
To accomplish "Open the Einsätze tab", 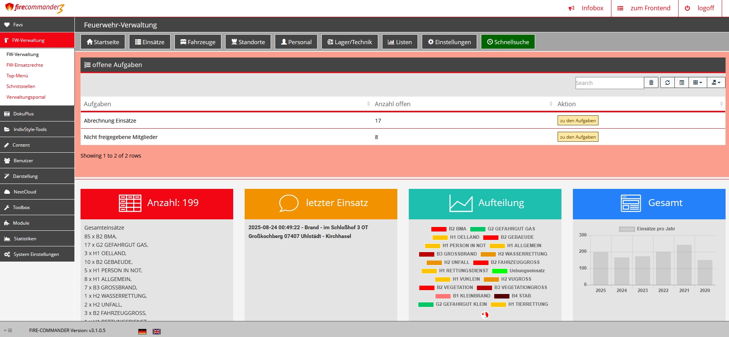I will coord(150,42).
